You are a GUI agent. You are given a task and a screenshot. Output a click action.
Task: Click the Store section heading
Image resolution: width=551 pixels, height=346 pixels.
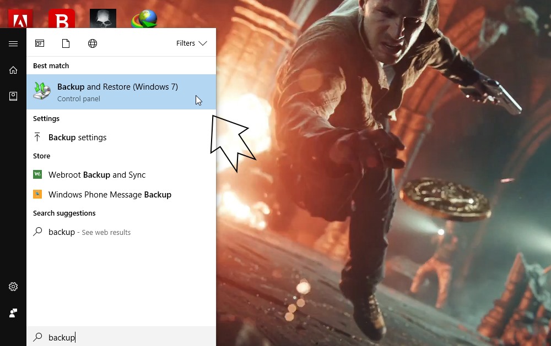point(41,156)
